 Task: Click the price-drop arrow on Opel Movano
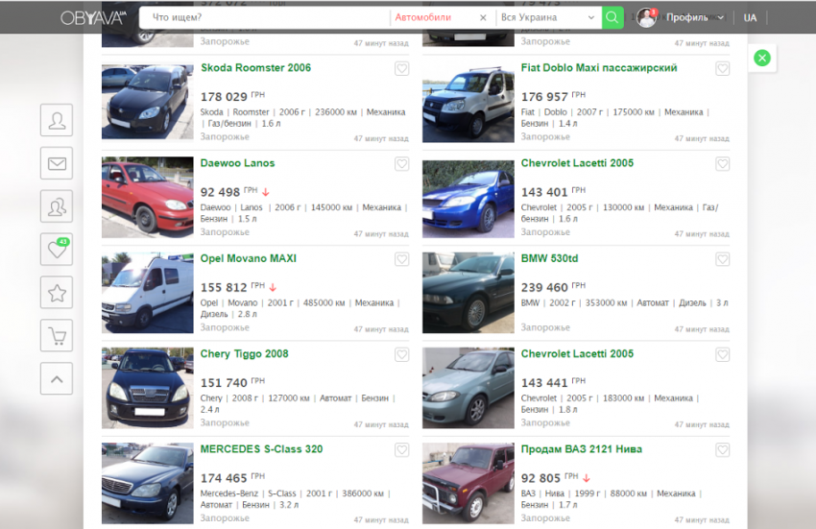(273, 287)
